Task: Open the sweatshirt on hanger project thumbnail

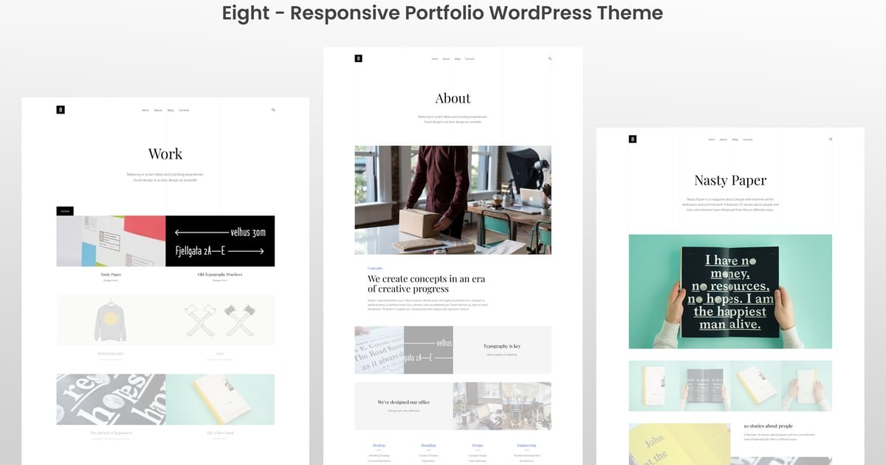Action: coord(111,320)
